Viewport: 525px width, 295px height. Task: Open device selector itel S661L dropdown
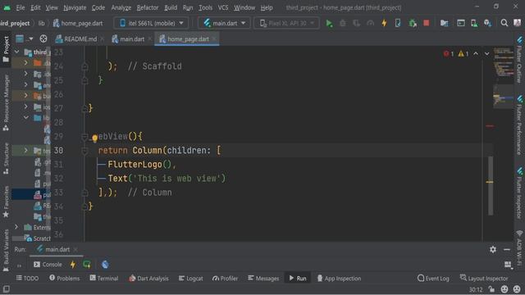(x=151, y=23)
